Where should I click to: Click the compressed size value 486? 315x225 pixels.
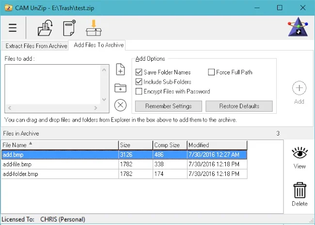(159, 155)
